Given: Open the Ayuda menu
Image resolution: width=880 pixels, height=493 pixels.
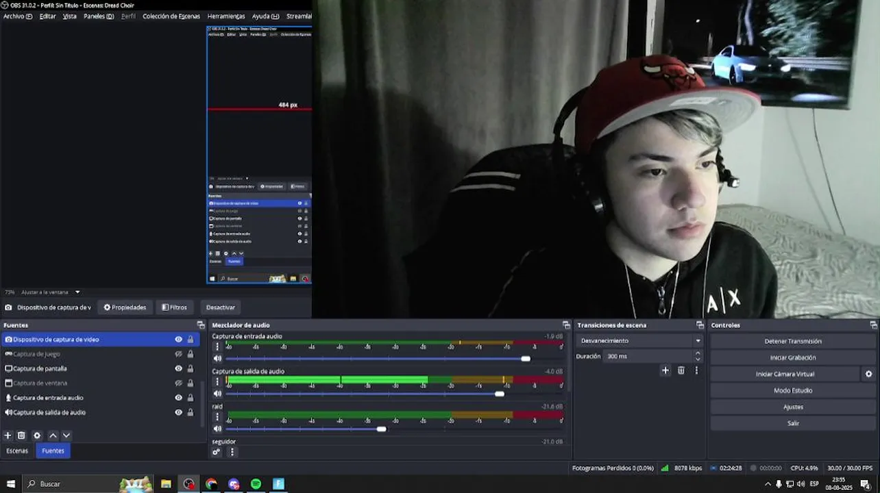Looking at the screenshot, I should 265,16.
